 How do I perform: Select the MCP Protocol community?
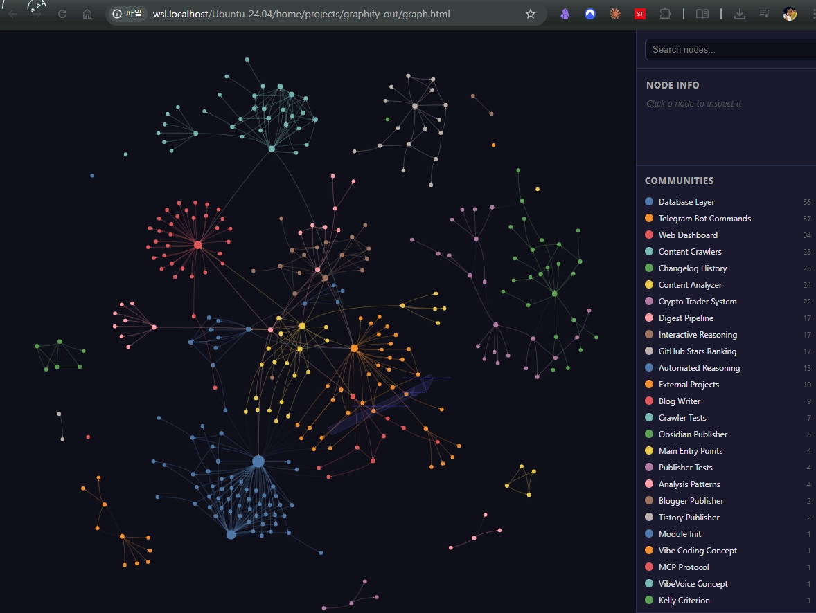coord(727,567)
